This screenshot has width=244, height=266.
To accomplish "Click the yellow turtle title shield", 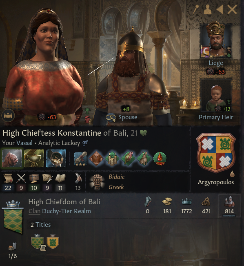I will [x=53, y=241].
